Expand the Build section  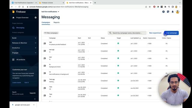24,38
